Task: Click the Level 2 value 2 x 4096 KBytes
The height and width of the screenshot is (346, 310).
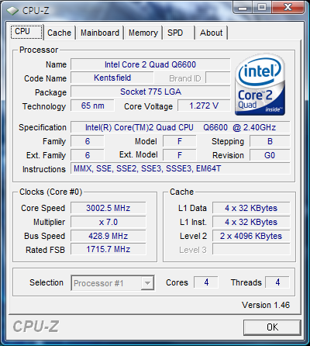Action: (x=251, y=236)
